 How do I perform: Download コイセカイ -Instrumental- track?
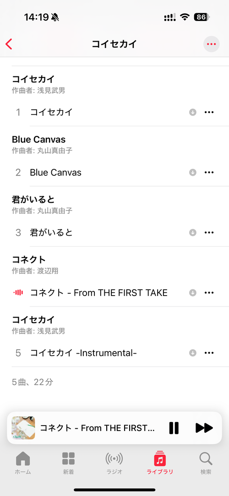click(x=192, y=353)
